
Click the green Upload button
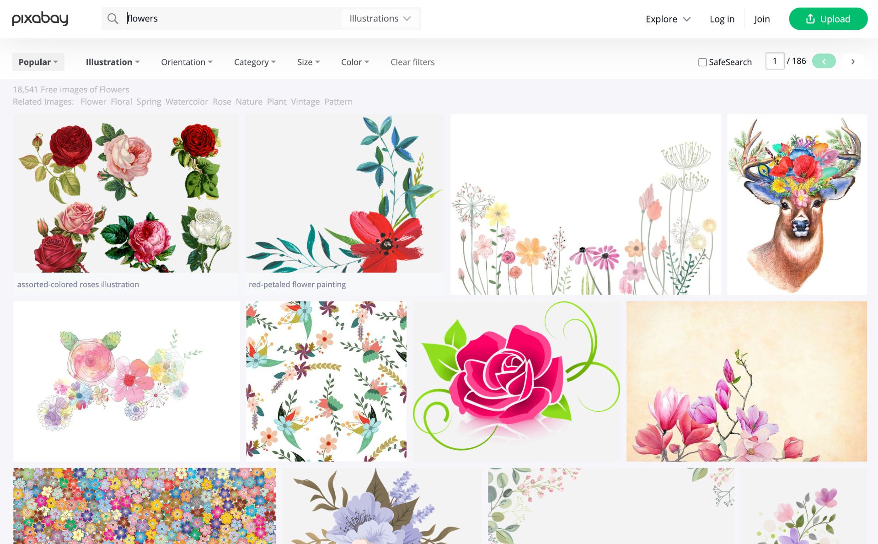pyautogui.click(x=828, y=19)
